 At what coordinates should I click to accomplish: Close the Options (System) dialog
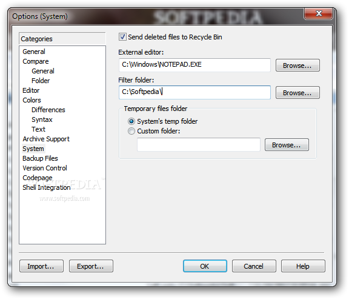pyautogui.click(x=318, y=13)
